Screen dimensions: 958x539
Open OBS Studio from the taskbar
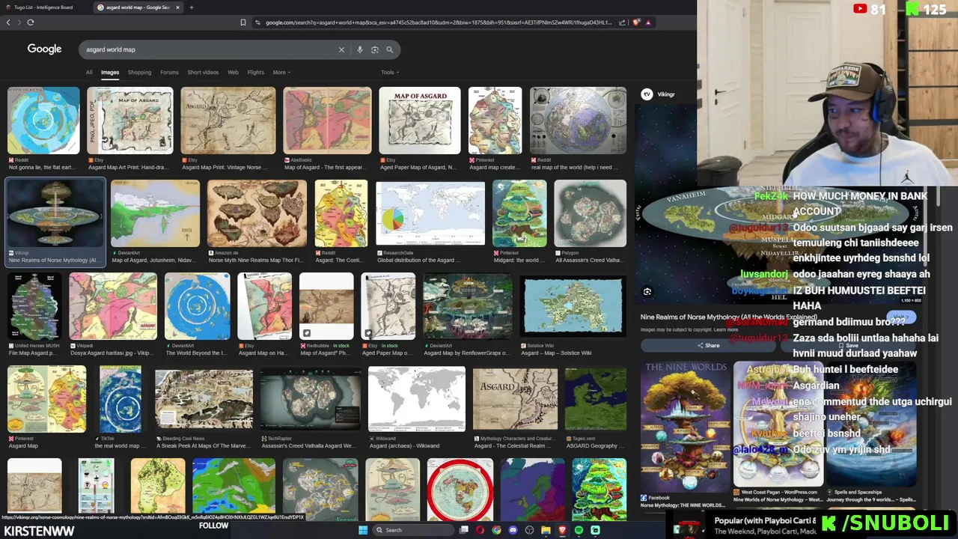(x=529, y=530)
